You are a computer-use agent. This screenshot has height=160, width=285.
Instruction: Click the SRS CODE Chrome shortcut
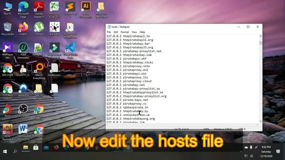coord(8,70)
